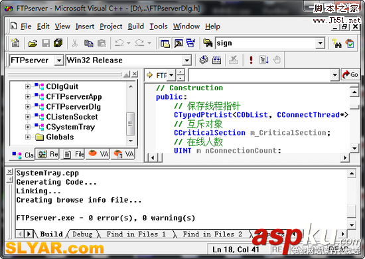Toggle the Workspace window icon
This screenshot has width=365, height=259.
165,43
